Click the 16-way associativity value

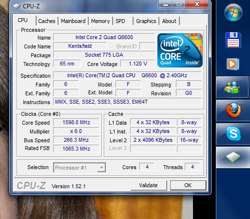click(189, 140)
